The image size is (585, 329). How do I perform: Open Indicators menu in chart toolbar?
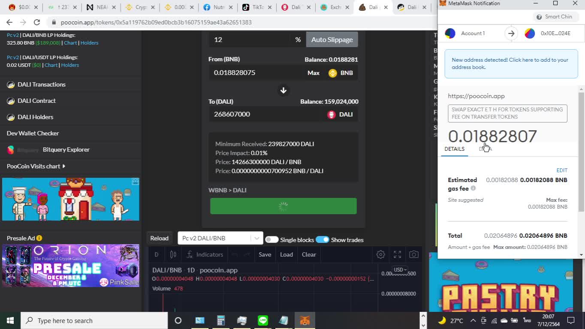pos(205,254)
